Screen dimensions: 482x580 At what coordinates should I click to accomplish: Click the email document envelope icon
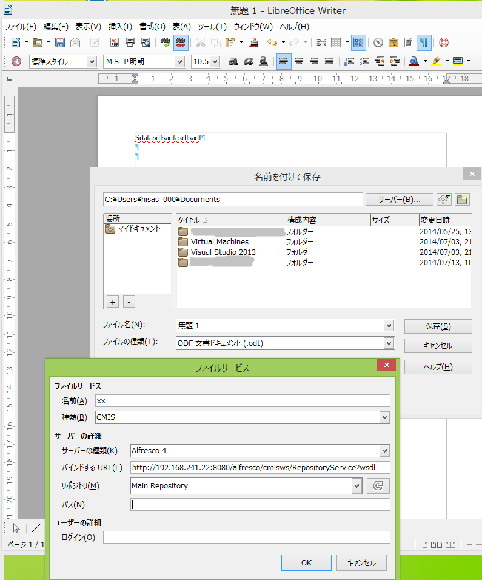point(75,42)
